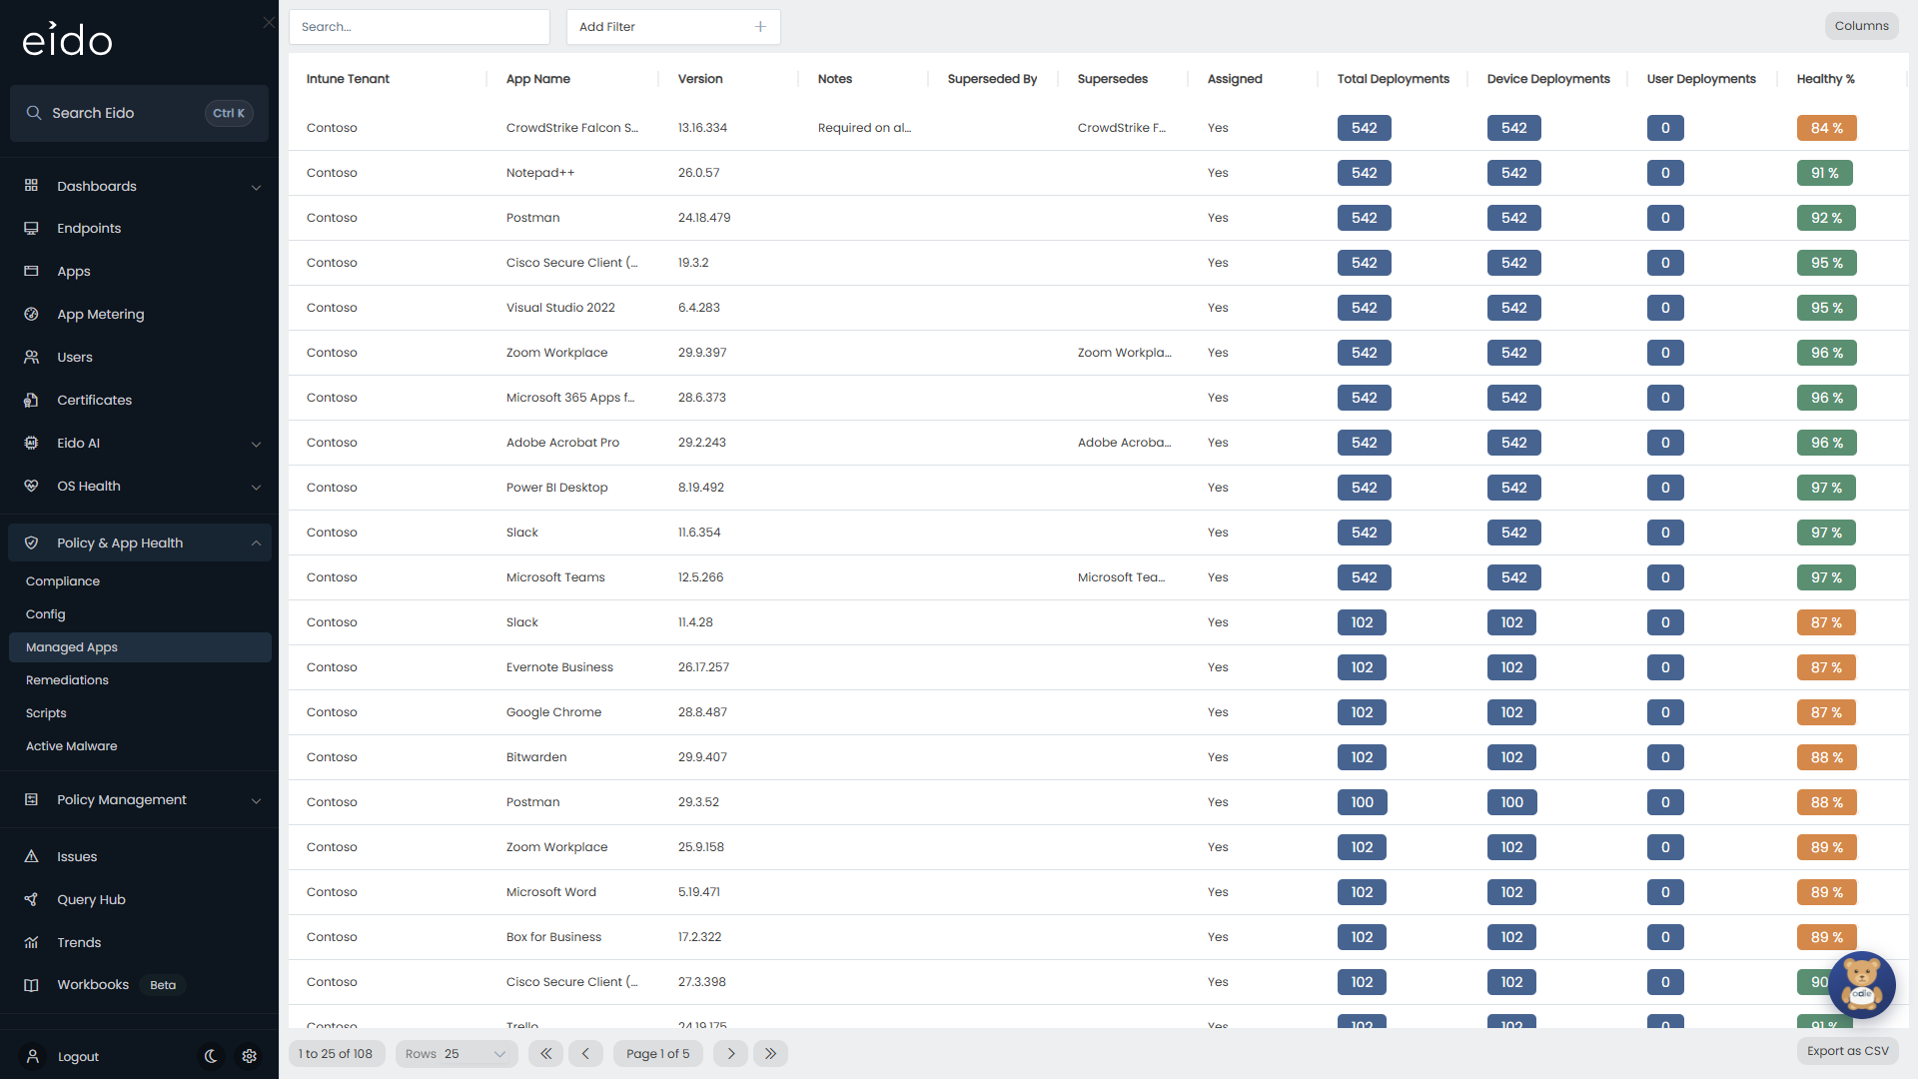Go to the previous page
The width and height of the screenshot is (1918, 1079).
click(585, 1054)
